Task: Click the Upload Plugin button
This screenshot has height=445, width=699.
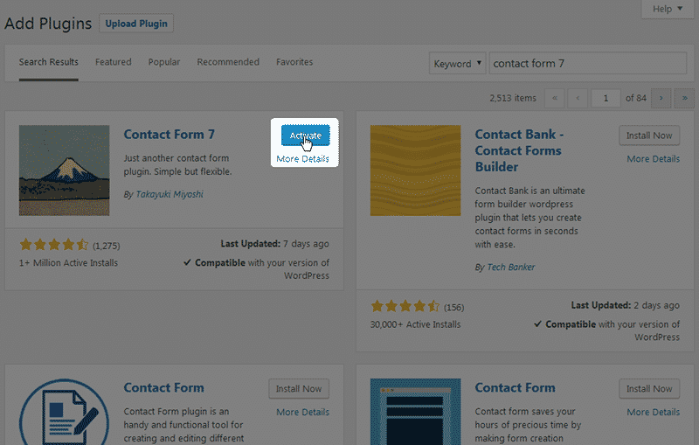Action: click(136, 24)
